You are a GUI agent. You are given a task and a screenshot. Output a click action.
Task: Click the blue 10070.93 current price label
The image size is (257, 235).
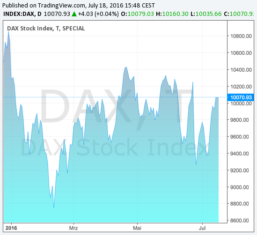pyautogui.click(x=241, y=97)
